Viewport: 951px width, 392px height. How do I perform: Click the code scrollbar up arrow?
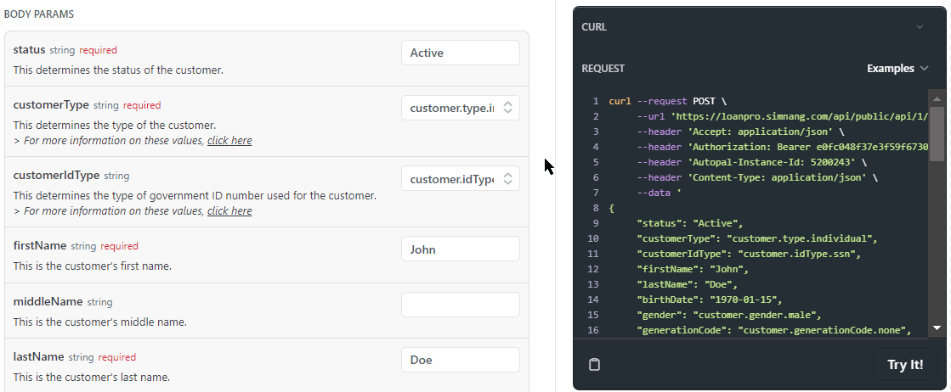pos(937,98)
